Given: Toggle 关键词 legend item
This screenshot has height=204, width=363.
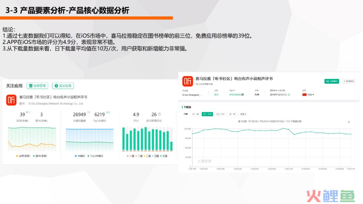Looking at the screenshot, I should (x=80, y=156).
